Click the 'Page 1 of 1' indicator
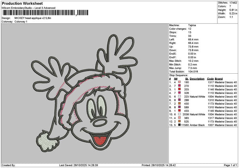The height and width of the screenshot is (168, 239). [231, 165]
